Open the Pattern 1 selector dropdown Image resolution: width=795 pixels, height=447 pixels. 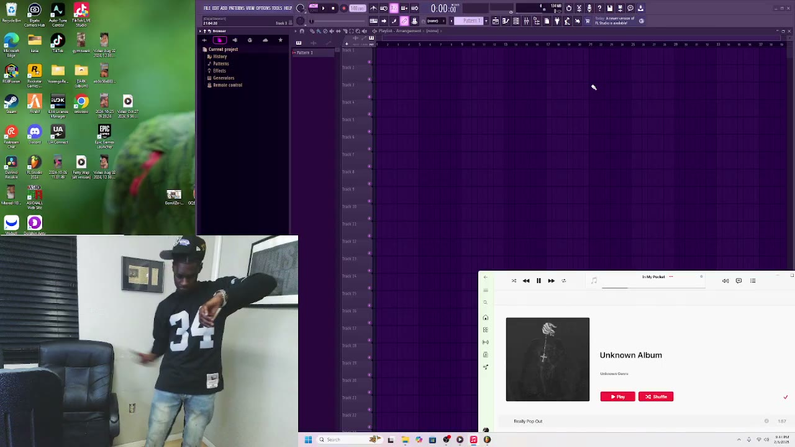[x=471, y=21]
